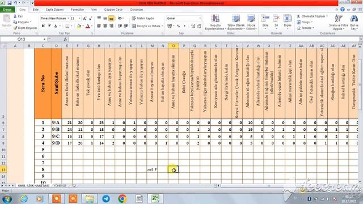
Task: Click the text orientation icon
Action: coord(120,18)
